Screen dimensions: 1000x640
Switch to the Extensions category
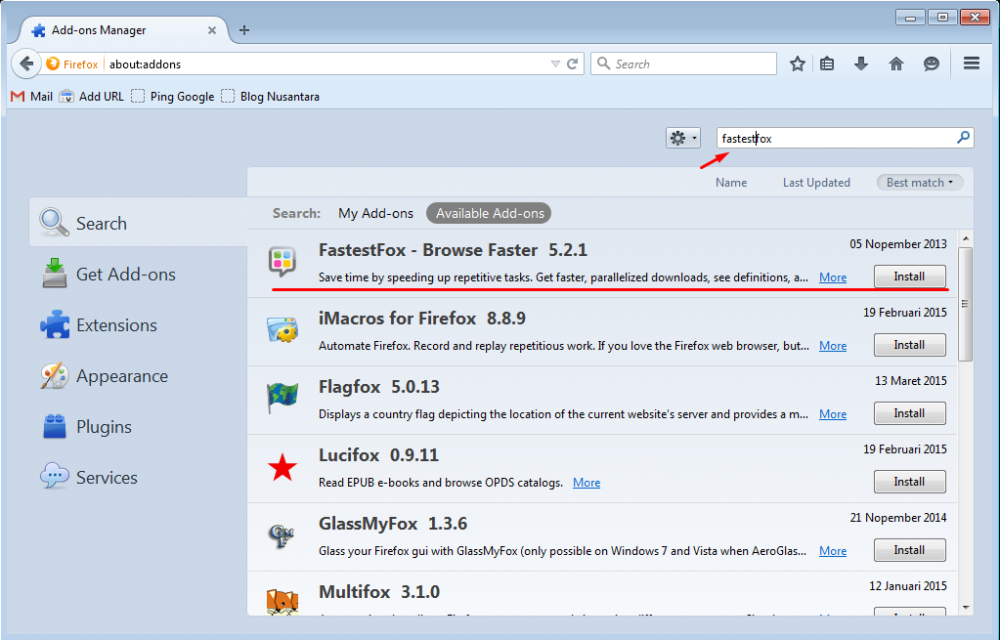139,325
